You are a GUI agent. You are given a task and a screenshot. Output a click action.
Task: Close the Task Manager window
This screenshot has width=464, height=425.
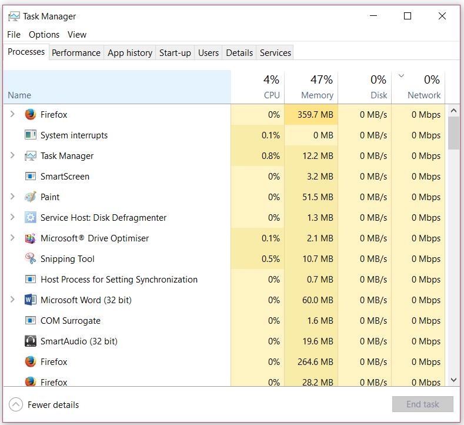442,16
